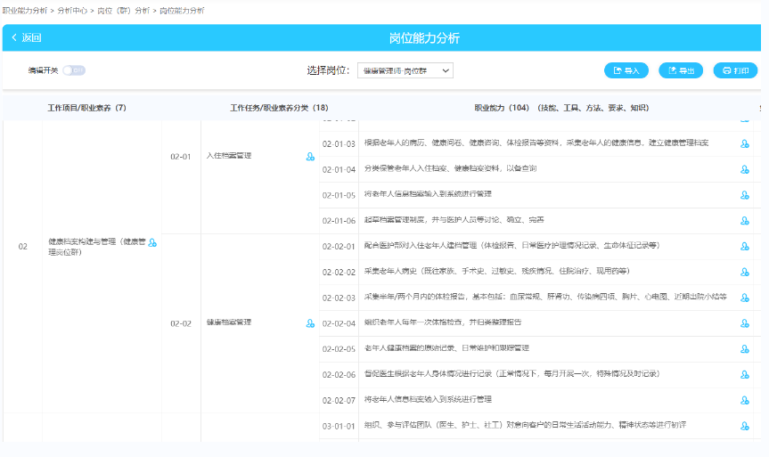Click person icon in row 02-02-04
The image size is (769, 457).
(x=744, y=323)
